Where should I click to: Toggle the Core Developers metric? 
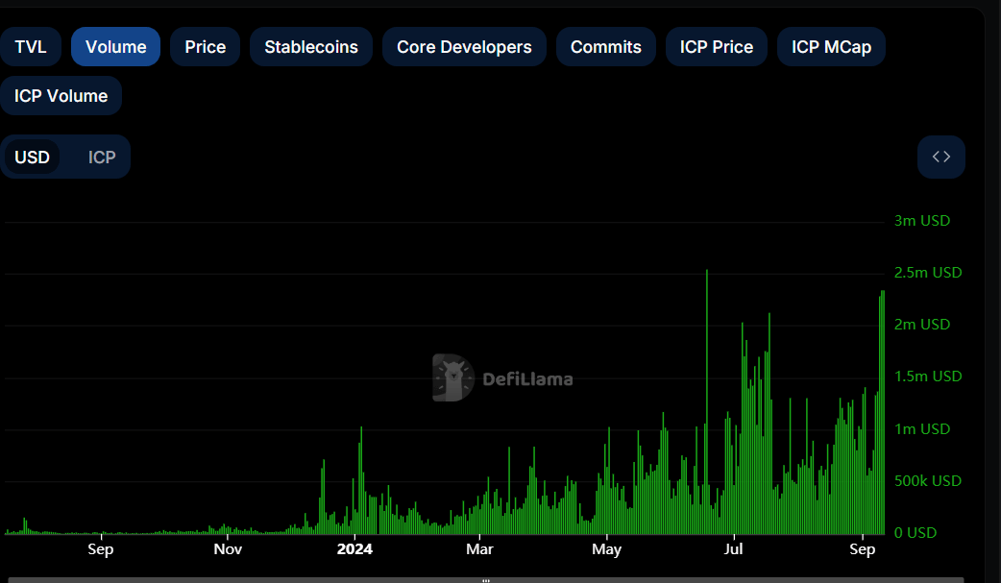pyautogui.click(x=464, y=47)
